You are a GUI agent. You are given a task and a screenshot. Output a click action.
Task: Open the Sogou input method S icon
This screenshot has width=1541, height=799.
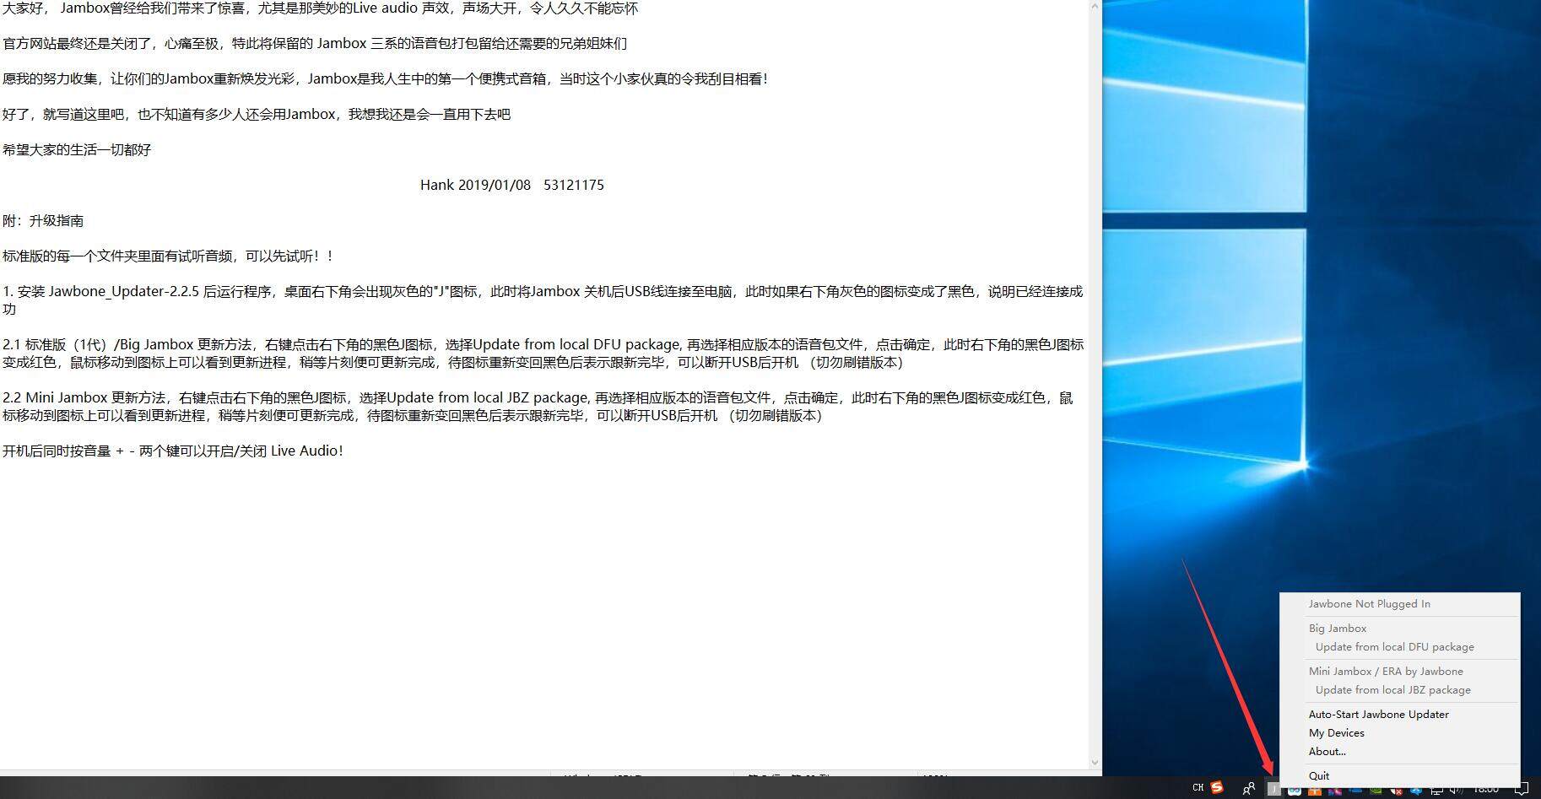pyautogui.click(x=1217, y=788)
